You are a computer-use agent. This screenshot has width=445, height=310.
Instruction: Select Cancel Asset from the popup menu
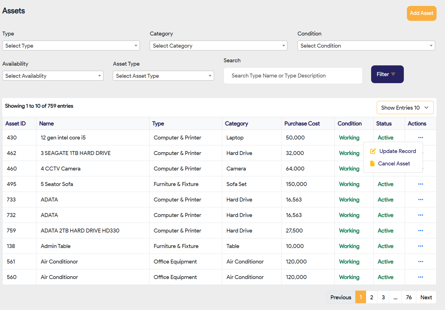click(x=394, y=164)
